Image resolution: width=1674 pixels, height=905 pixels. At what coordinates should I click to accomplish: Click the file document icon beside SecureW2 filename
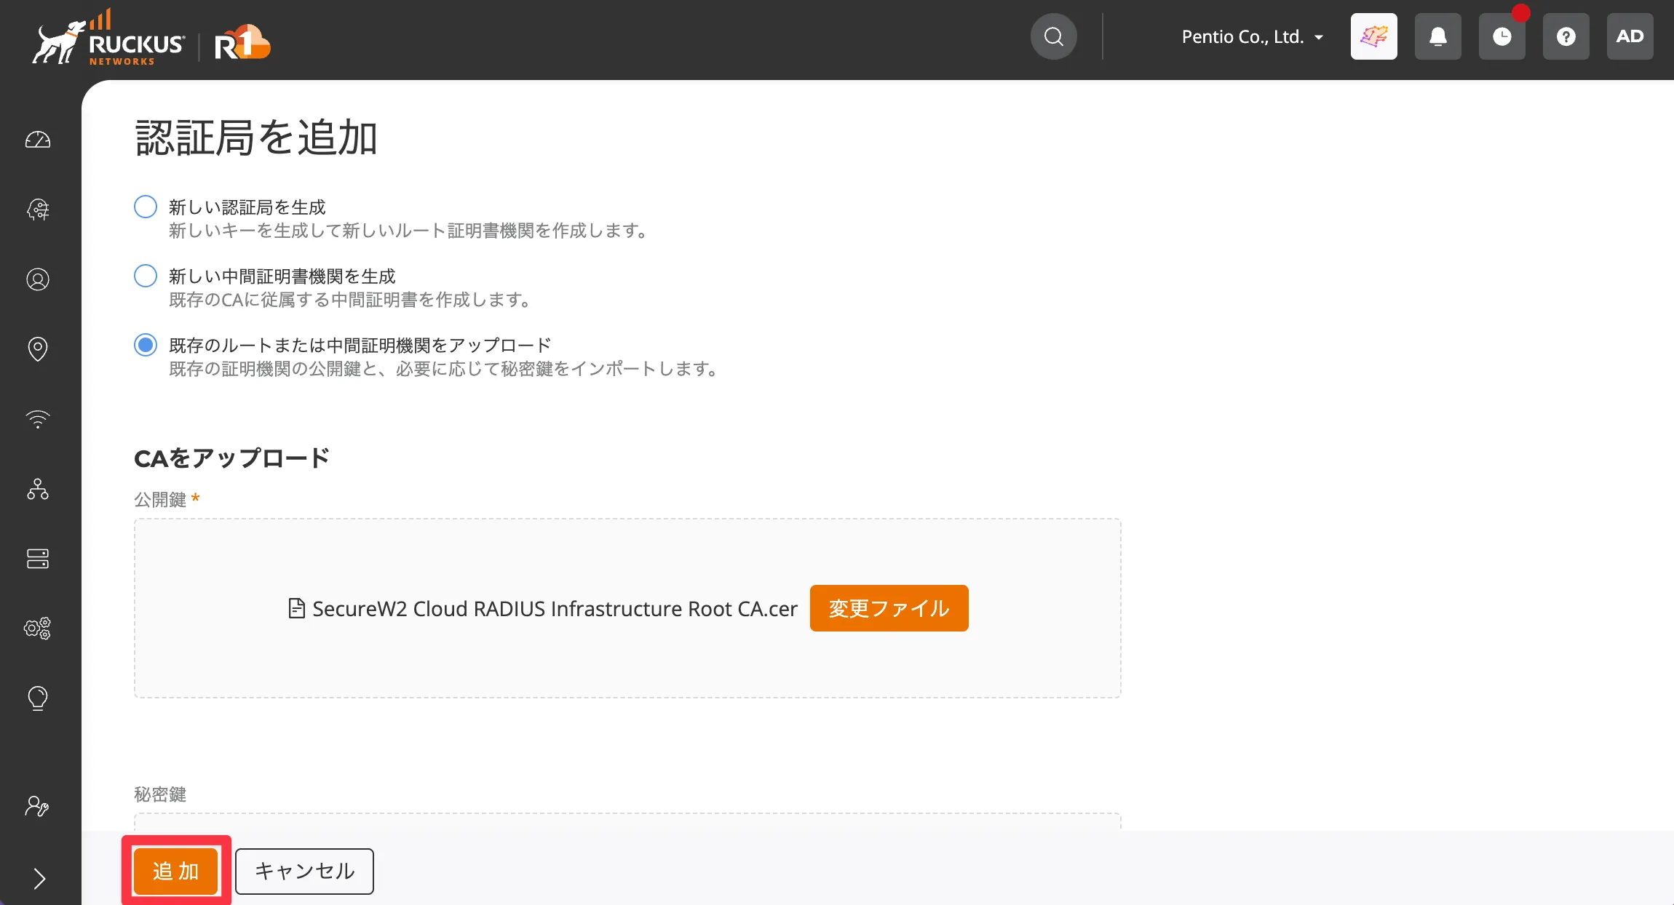296,608
